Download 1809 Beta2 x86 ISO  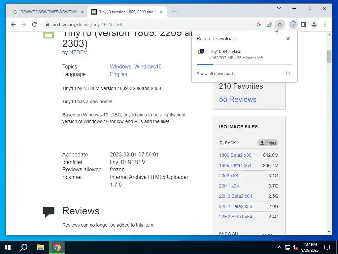click(x=235, y=155)
